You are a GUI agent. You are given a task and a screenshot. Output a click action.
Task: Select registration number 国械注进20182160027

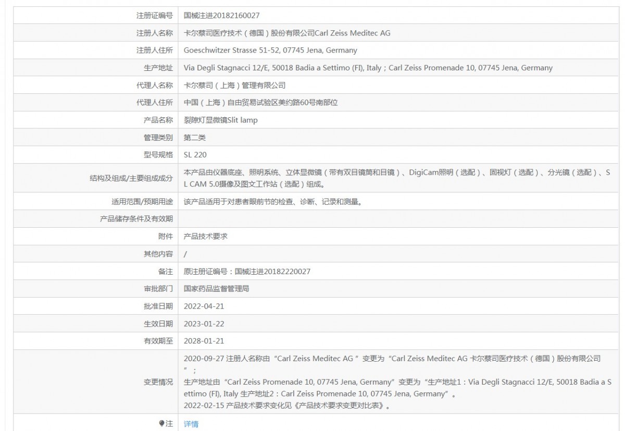point(222,16)
